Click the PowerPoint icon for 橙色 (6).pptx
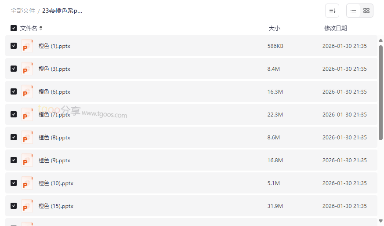Image resolution: width=384 pixels, height=226 pixels. [27, 91]
